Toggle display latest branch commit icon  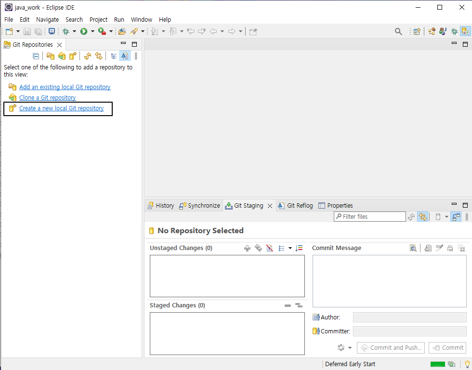pos(125,56)
